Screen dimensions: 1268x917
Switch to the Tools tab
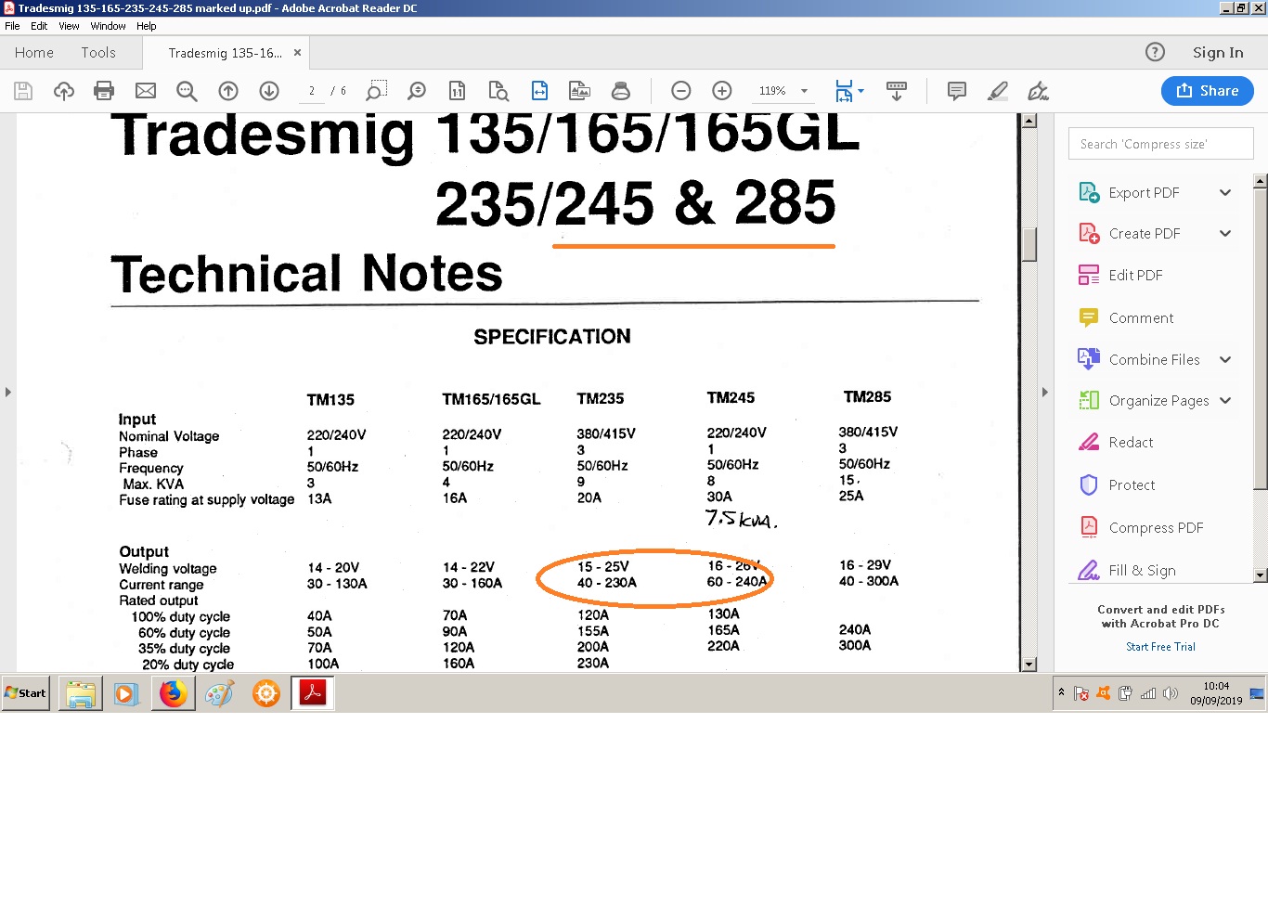98,53
